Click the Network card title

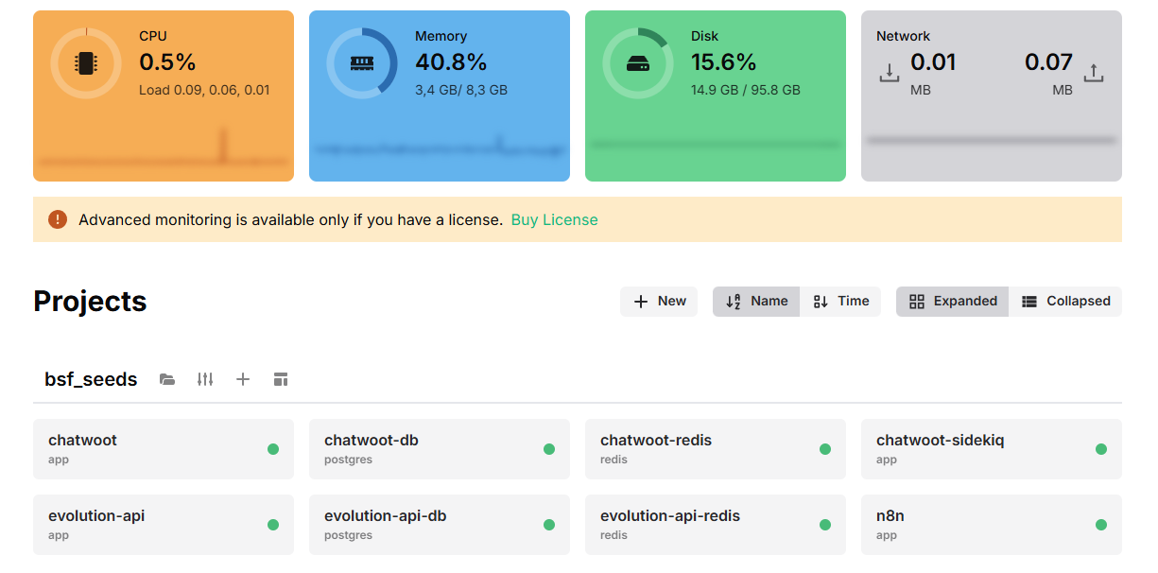(x=903, y=36)
